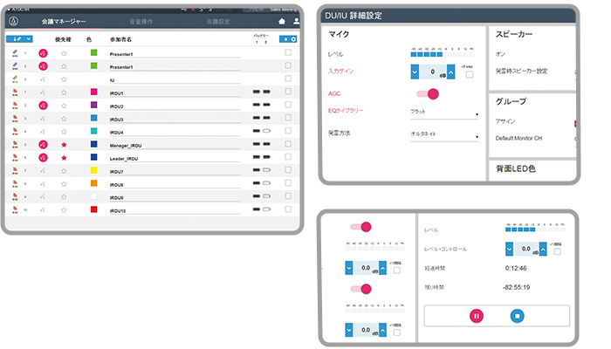Increase lower 0.0 dB stepper, bottom-left panel

click(x=382, y=331)
